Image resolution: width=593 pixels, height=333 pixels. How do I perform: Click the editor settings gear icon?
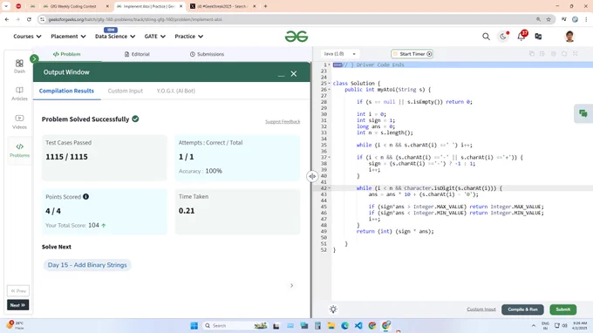pos(553,54)
